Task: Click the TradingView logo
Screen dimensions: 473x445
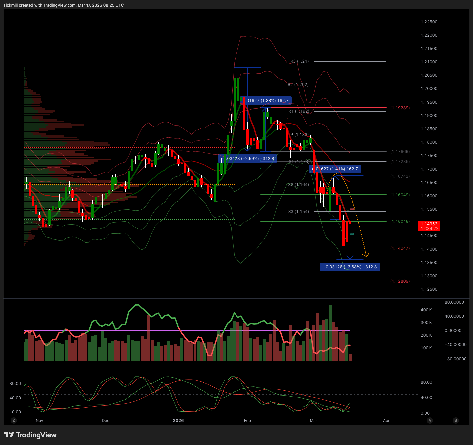Action: [x=30, y=435]
